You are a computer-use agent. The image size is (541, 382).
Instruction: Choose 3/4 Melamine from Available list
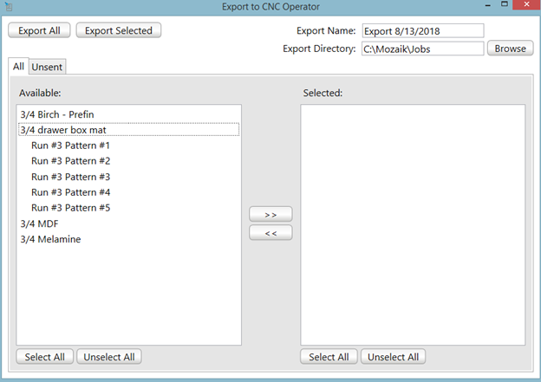50,239
